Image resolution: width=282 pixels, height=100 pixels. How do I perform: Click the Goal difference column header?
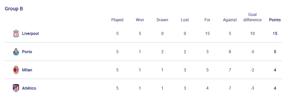point(252,17)
